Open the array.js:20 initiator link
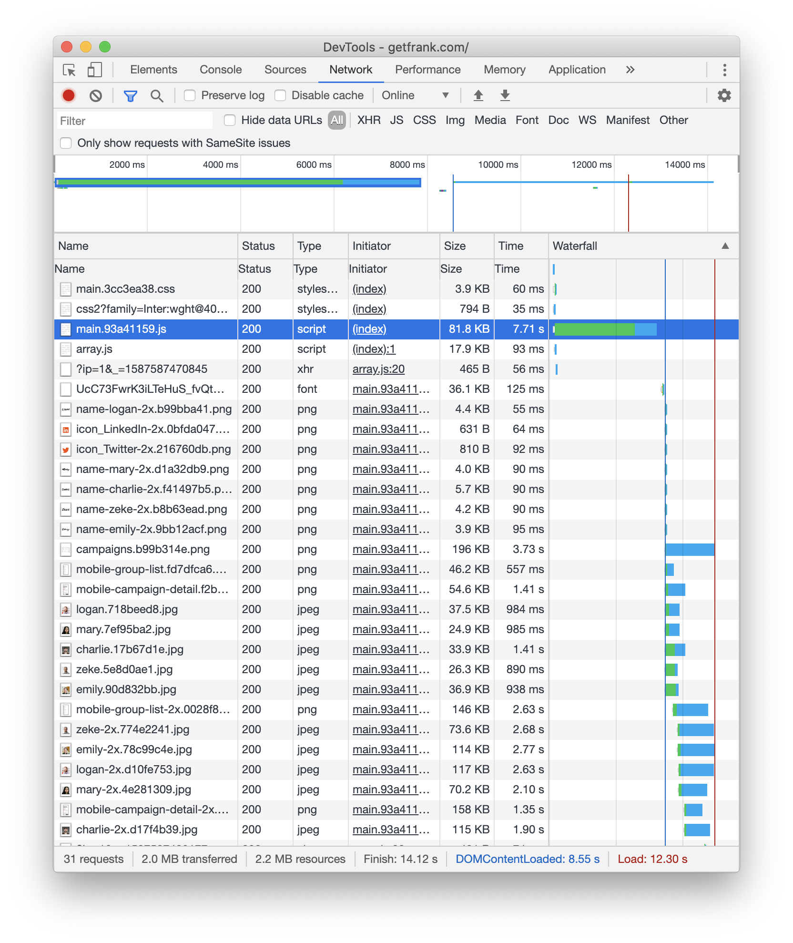Image resolution: width=793 pixels, height=943 pixels. click(x=378, y=369)
